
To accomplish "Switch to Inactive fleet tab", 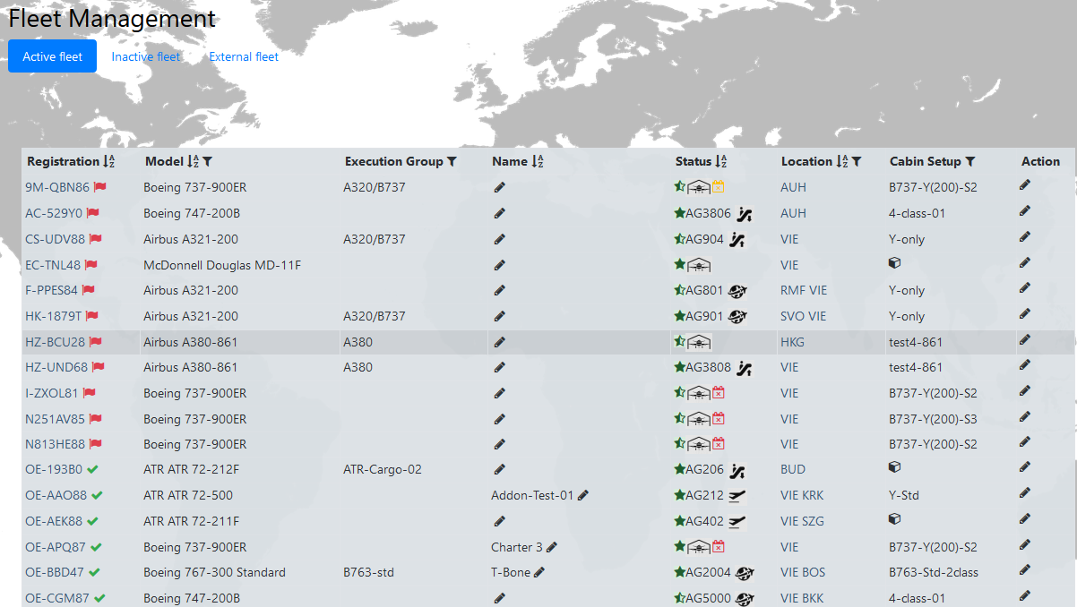I will [x=146, y=56].
